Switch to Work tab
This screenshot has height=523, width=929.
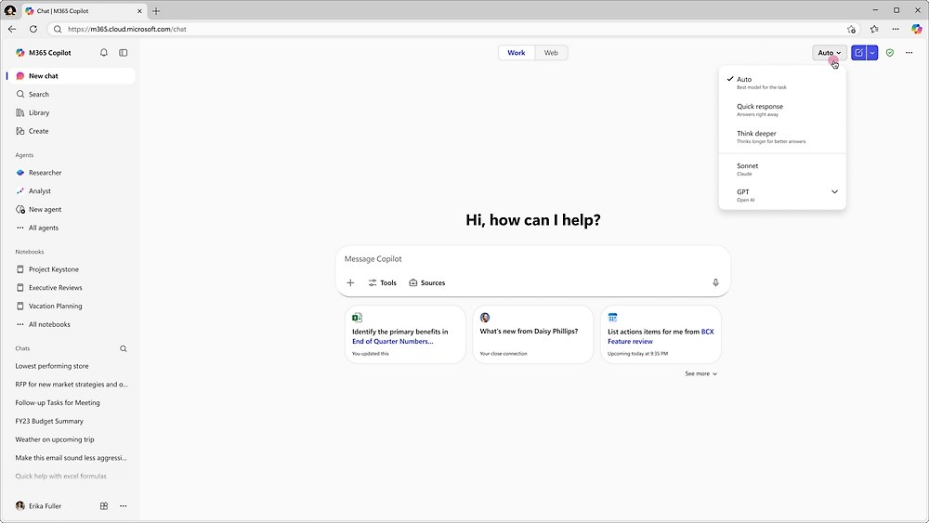pos(516,53)
